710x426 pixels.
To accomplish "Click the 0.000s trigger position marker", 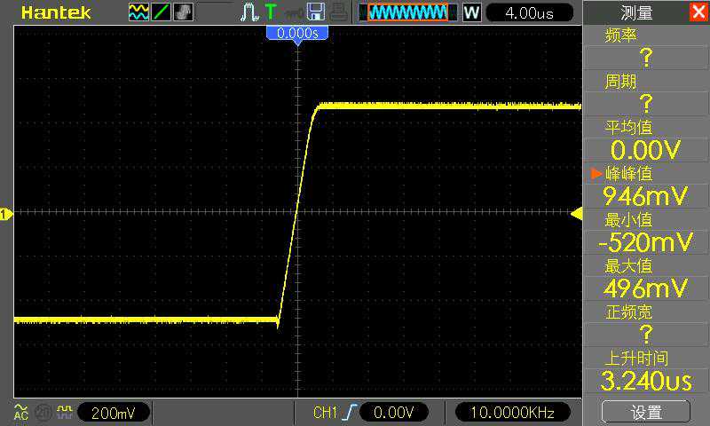I will [x=297, y=33].
